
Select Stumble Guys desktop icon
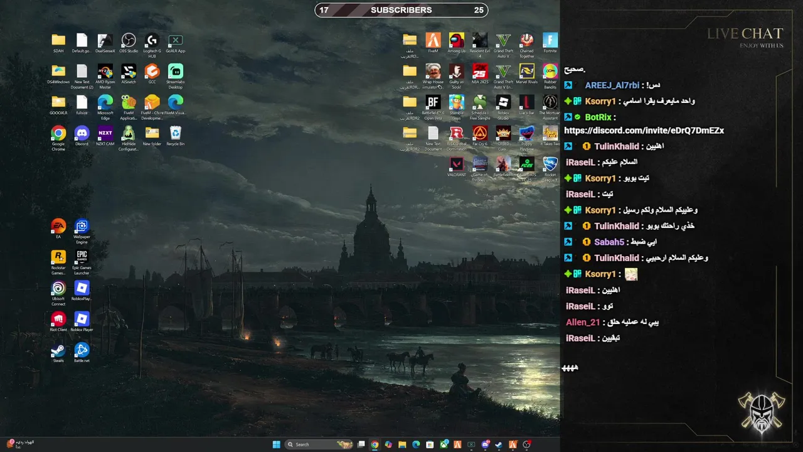pos(457,106)
